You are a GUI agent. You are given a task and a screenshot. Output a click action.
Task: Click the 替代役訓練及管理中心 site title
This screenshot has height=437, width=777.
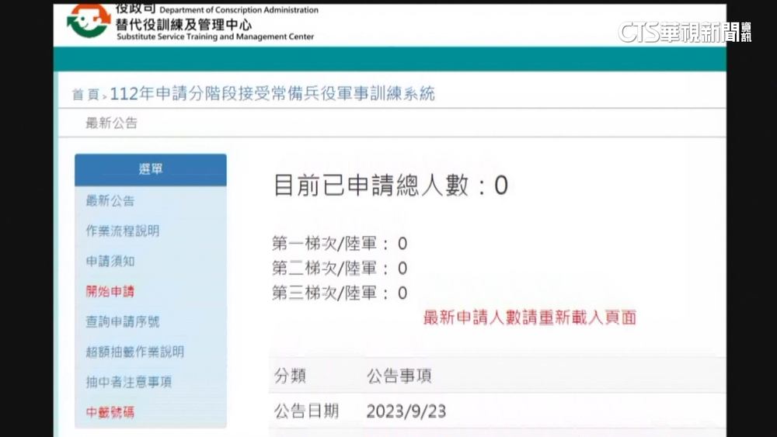[x=184, y=25]
